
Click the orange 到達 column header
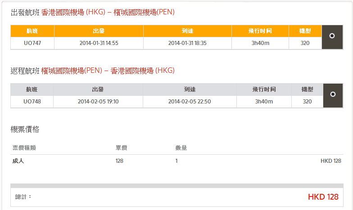pos(187,31)
